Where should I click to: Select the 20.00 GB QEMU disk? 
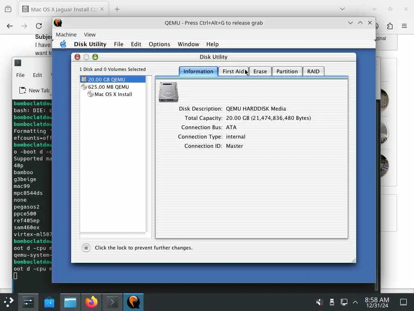[113, 79]
